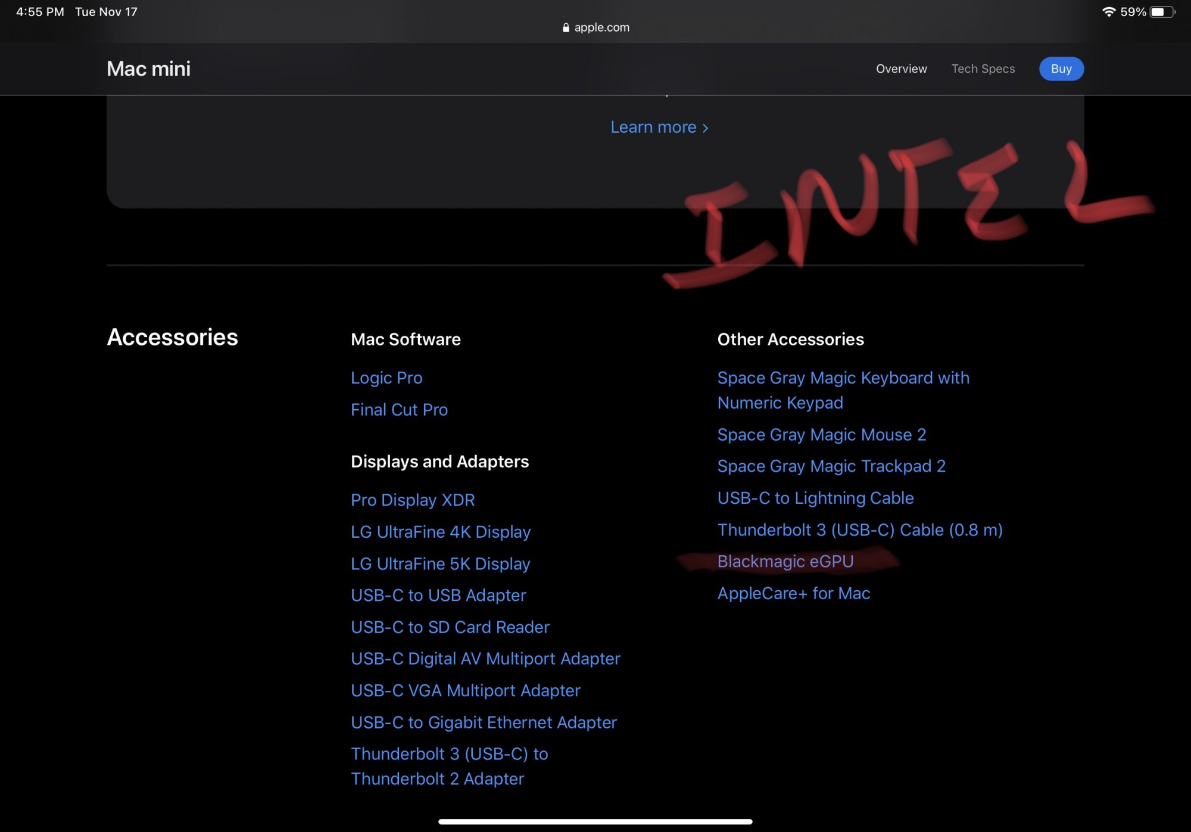Image resolution: width=1191 pixels, height=832 pixels.
Task: Switch to the Tech Specs tab
Action: pyautogui.click(x=983, y=69)
